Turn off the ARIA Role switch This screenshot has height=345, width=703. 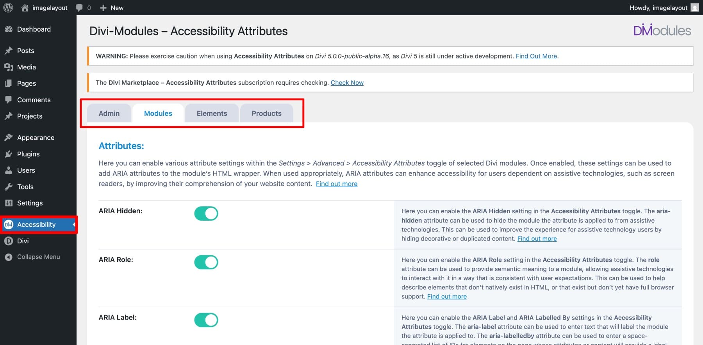click(206, 262)
